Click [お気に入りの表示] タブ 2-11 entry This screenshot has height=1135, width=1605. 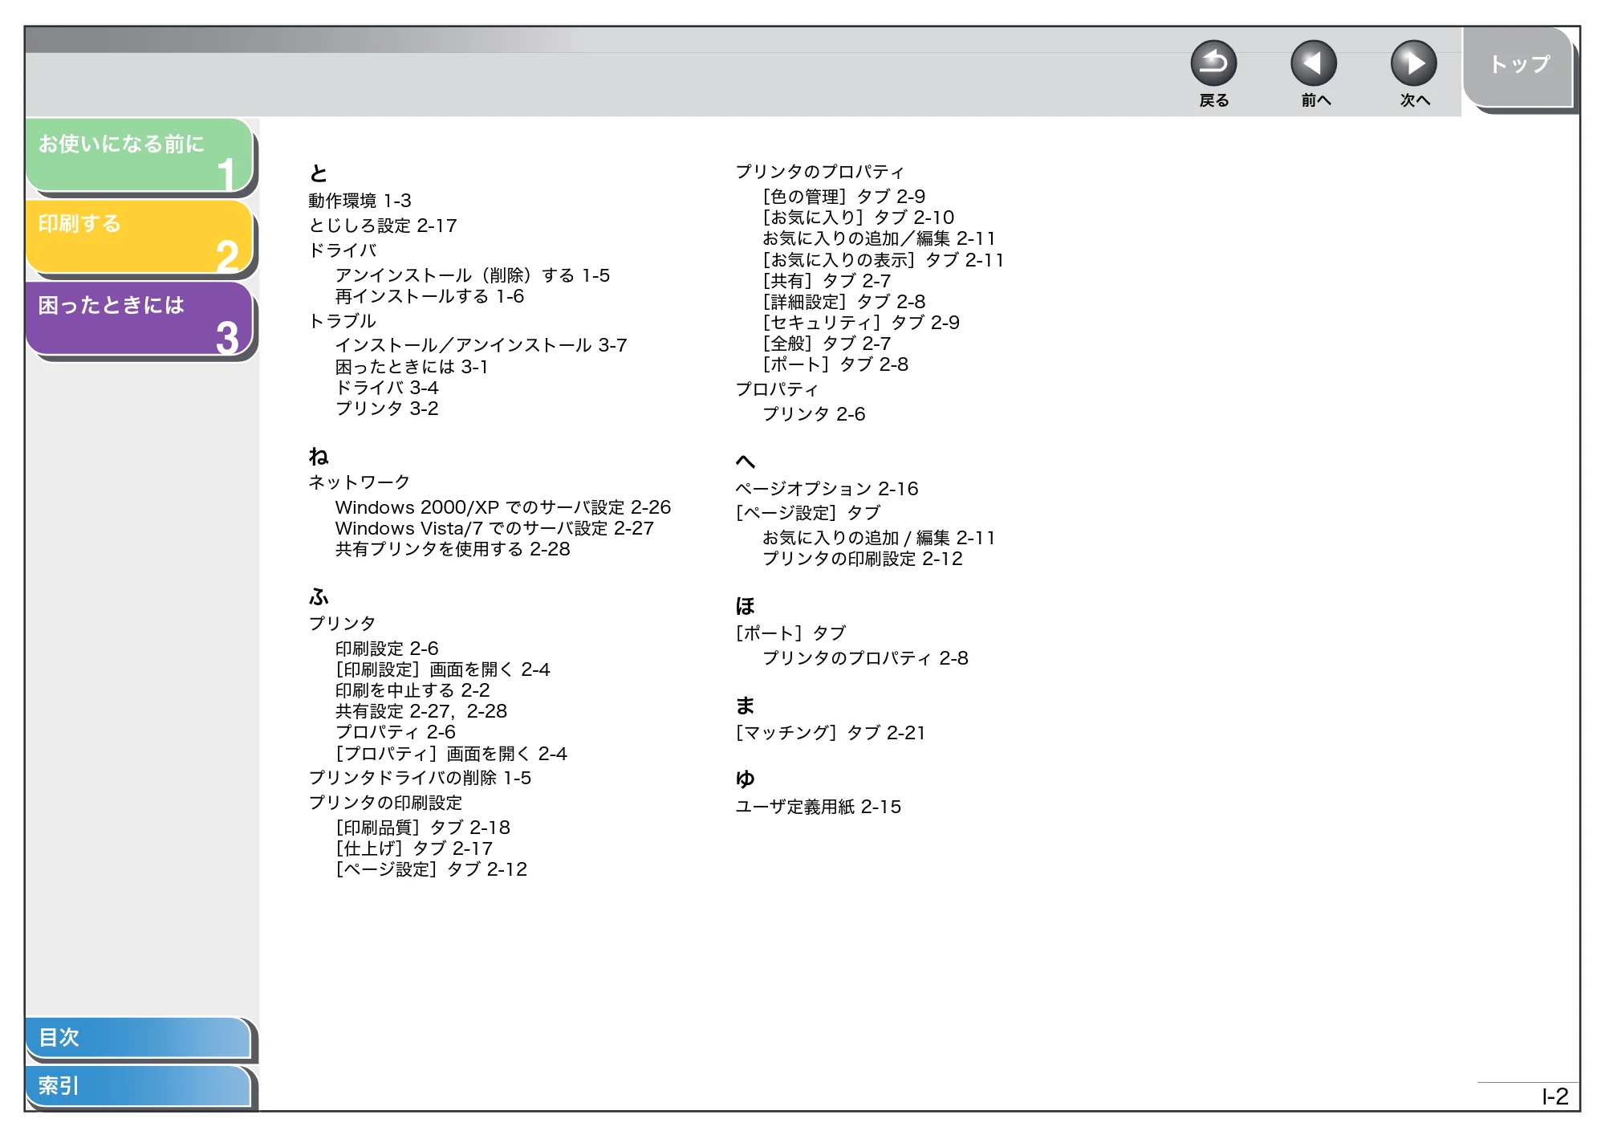884,260
